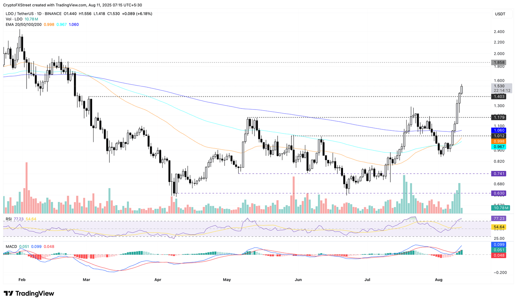Open the USDT currency selector
The height and width of the screenshot is (303, 517).
click(500, 14)
